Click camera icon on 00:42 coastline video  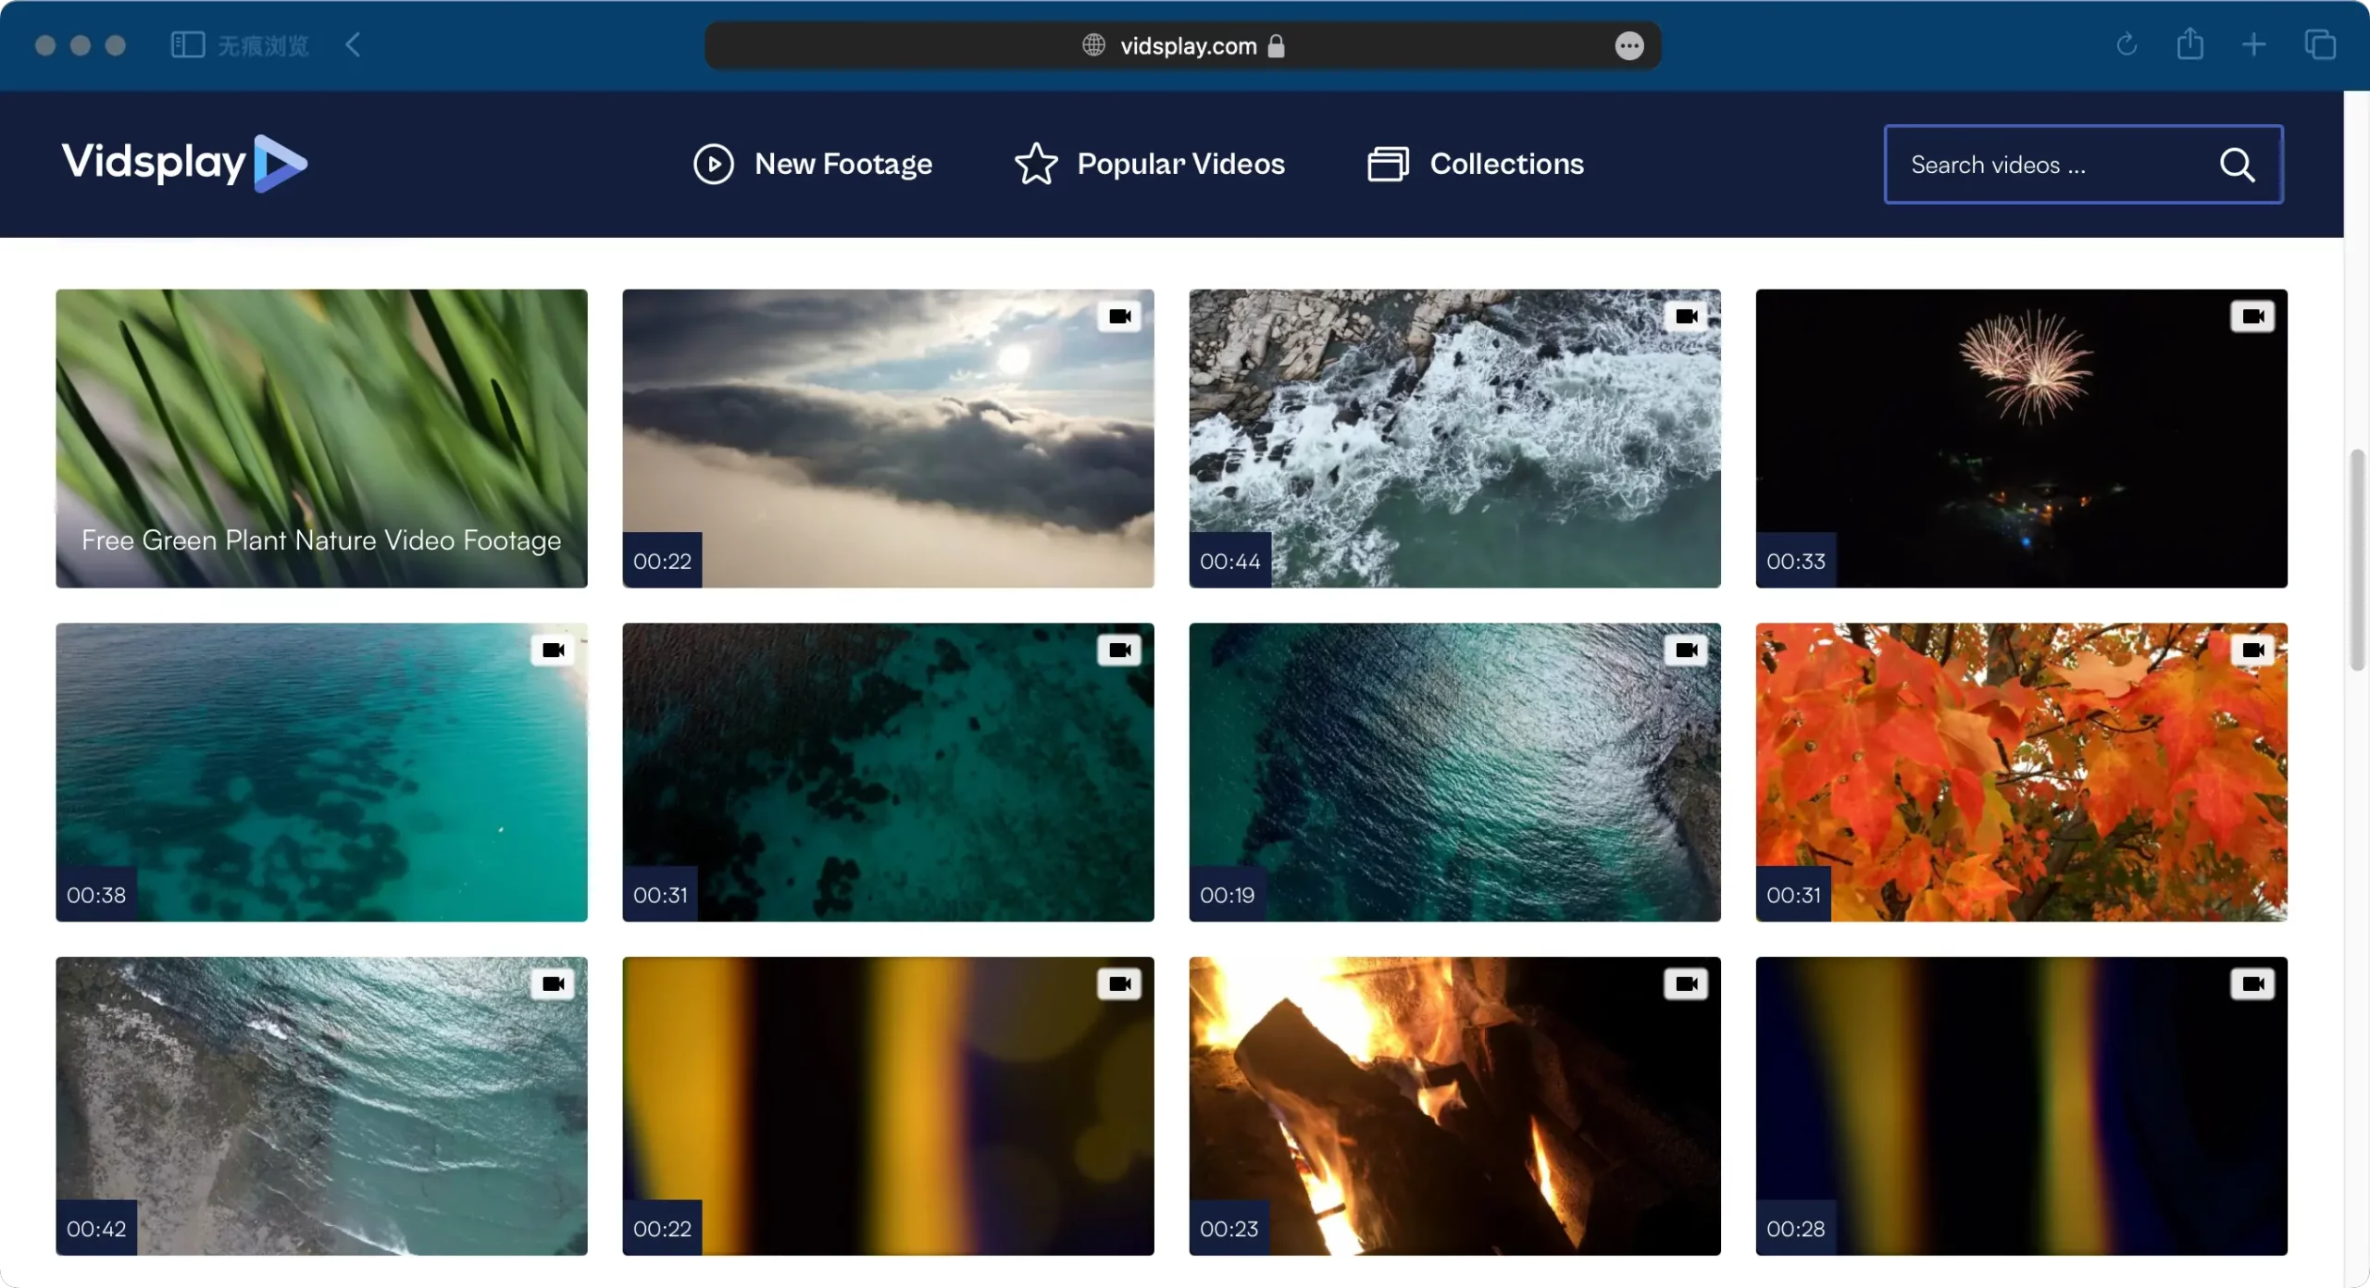553,984
